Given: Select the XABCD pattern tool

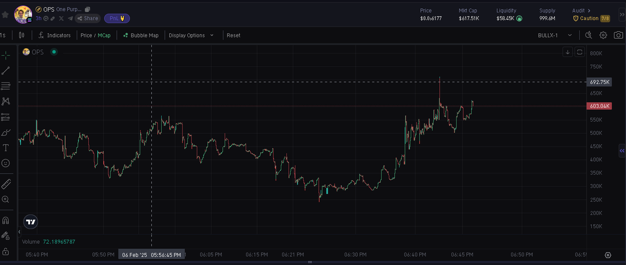Looking at the screenshot, I should (x=6, y=102).
